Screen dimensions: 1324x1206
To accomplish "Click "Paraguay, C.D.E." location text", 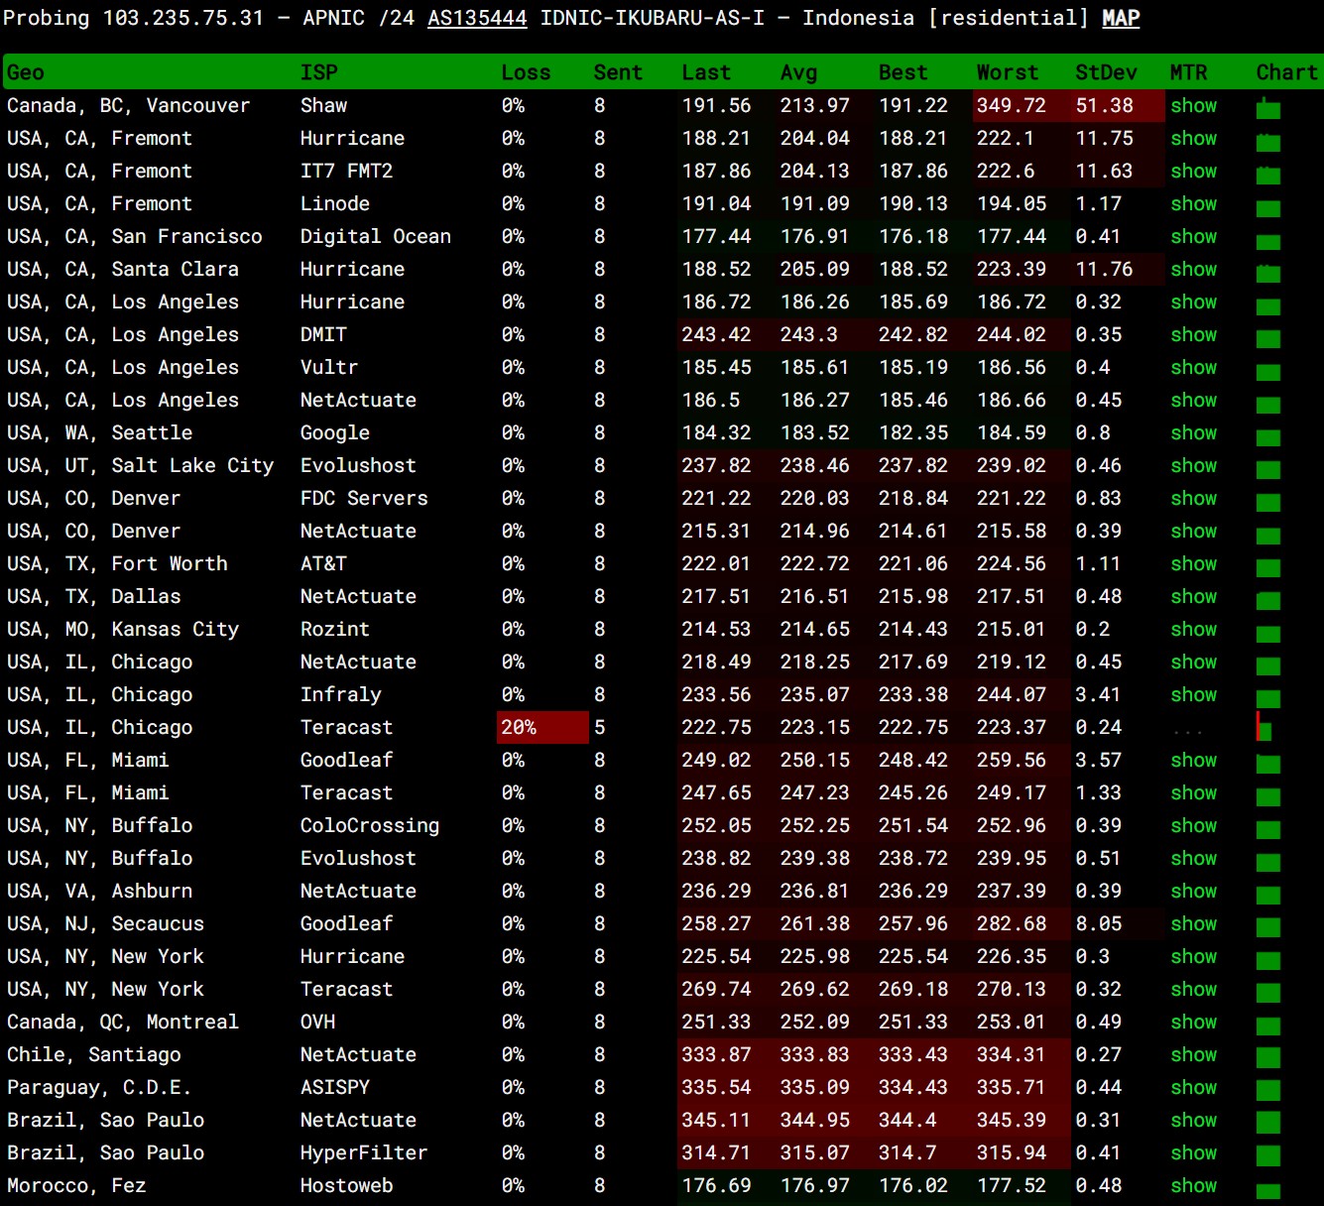I will pyautogui.click(x=98, y=1087).
